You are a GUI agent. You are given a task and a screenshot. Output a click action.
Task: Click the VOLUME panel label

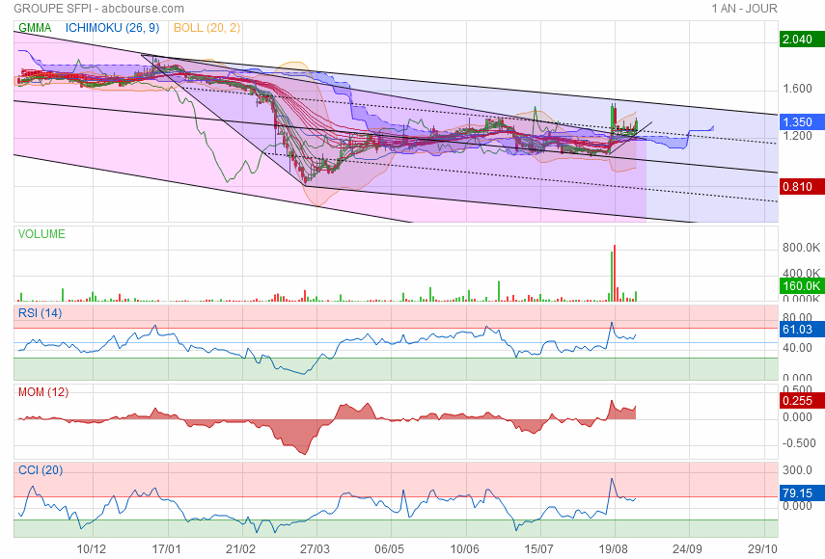tap(41, 234)
